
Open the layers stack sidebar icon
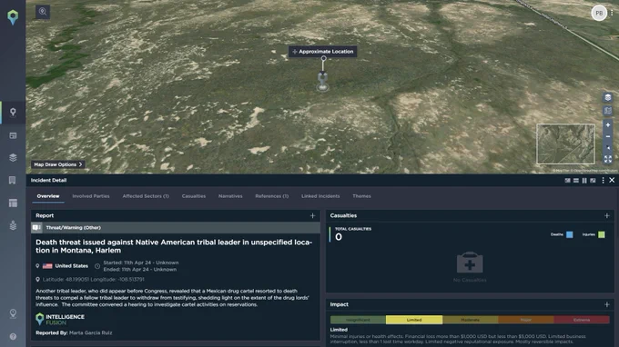coord(13,157)
